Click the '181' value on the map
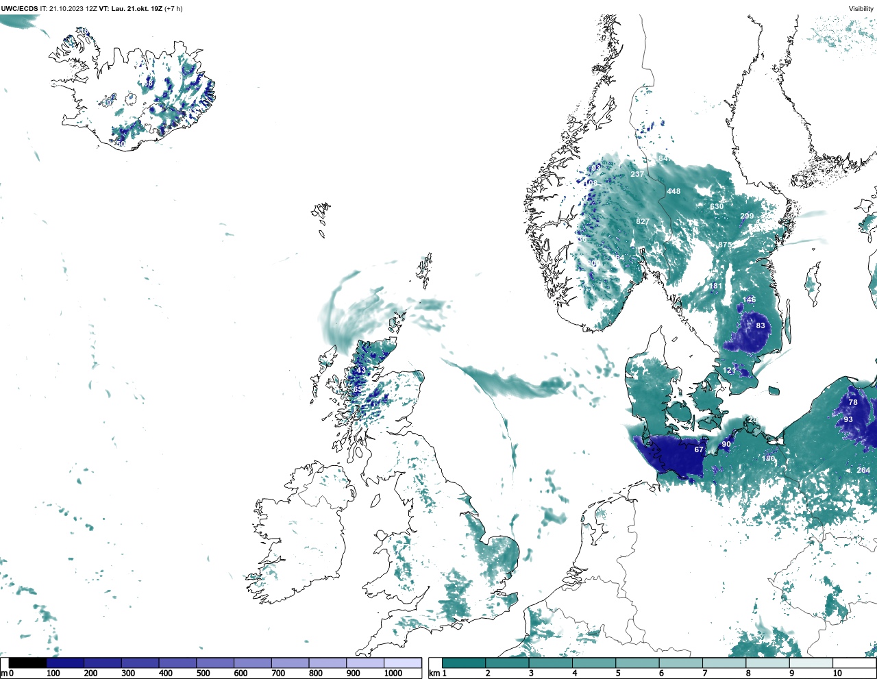The width and height of the screenshot is (877, 679). [x=715, y=286]
